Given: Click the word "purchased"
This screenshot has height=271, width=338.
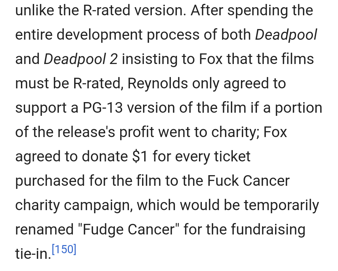Looking at the screenshot, I should tap(49, 181).
